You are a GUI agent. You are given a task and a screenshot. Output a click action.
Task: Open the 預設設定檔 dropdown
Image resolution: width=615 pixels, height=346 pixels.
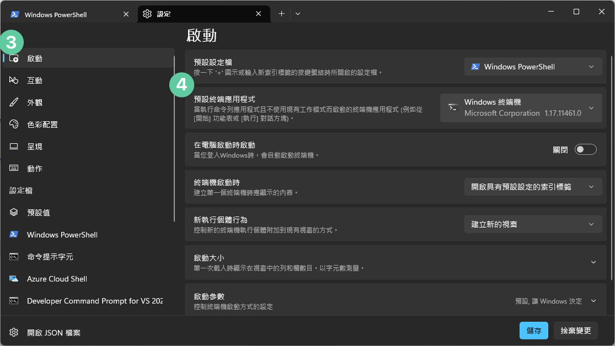533,66
